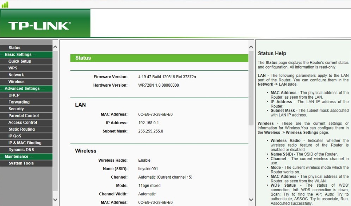Click the Wireless -> Wireless Settings help text

click(x=291, y=132)
